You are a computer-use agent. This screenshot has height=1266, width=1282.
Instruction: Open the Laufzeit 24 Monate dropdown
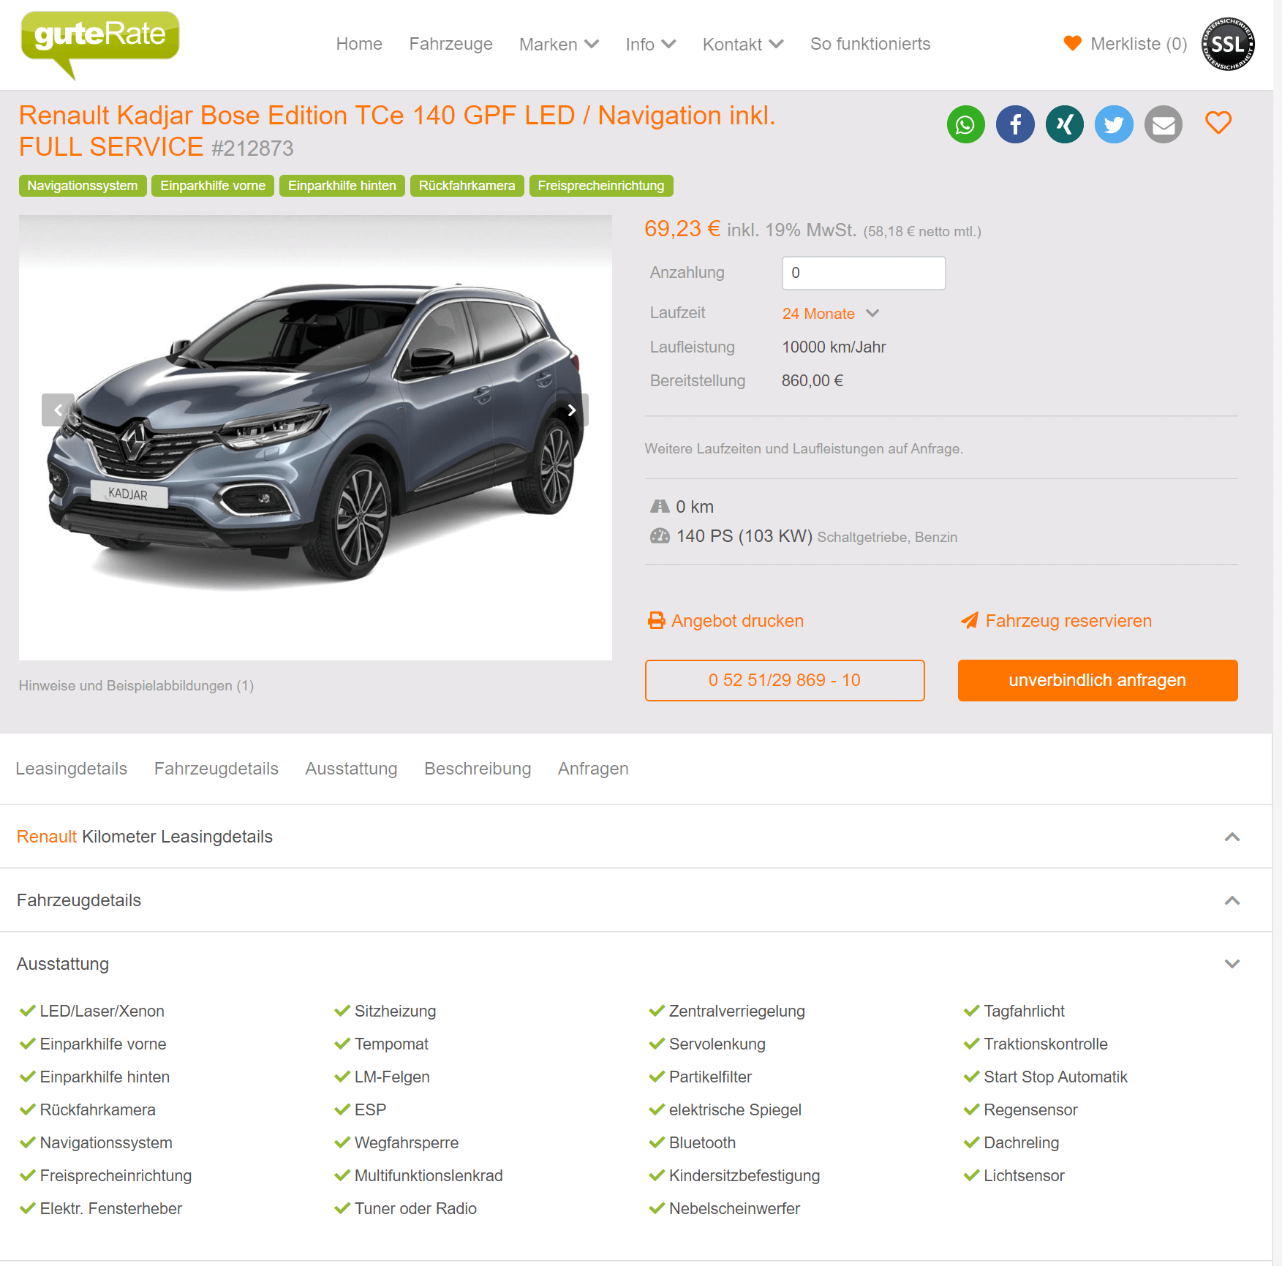[x=830, y=314]
